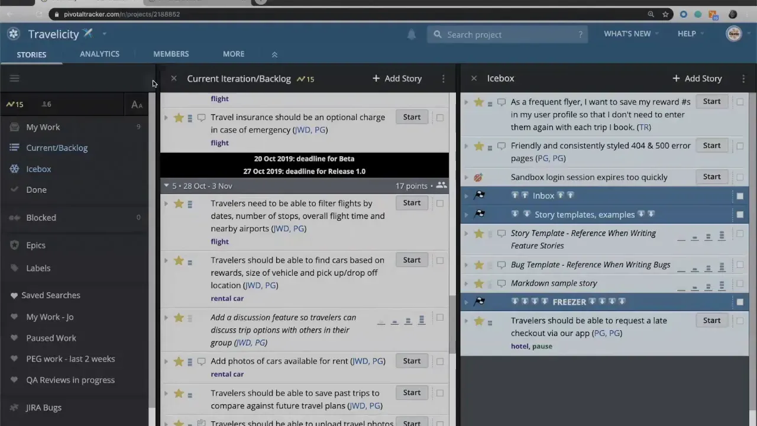Open comments on Travel insurance story
Screen dimensions: 757x426
pos(201,118)
